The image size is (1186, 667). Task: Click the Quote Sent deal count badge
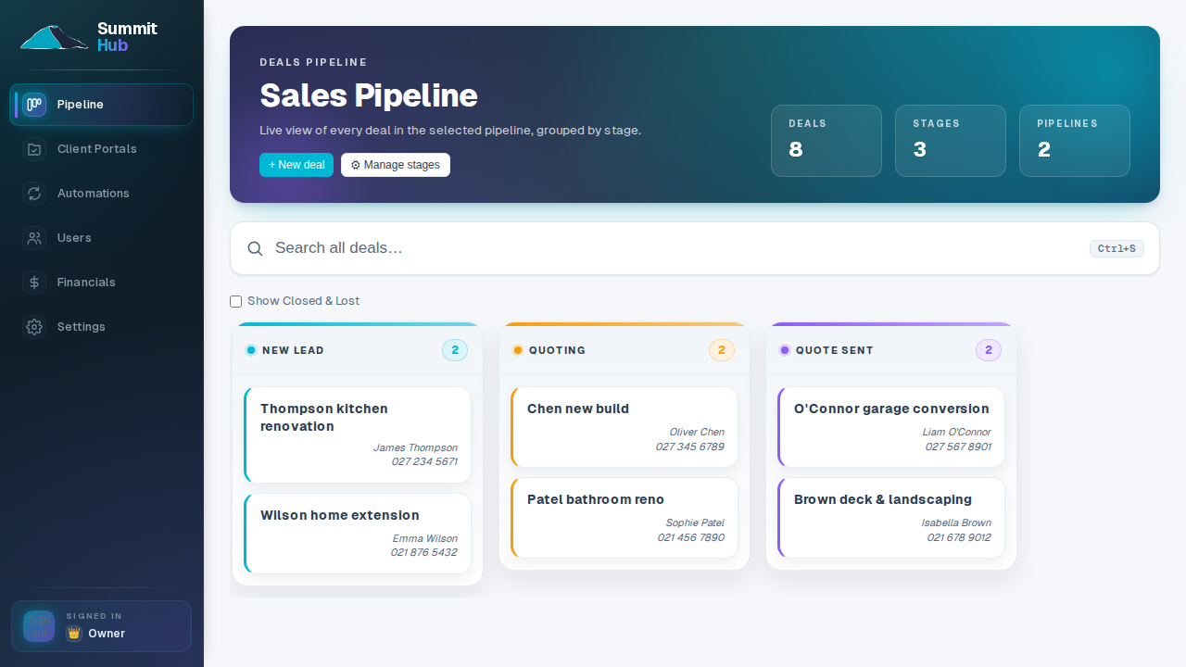pyautogui.click(x=989, y=350)
